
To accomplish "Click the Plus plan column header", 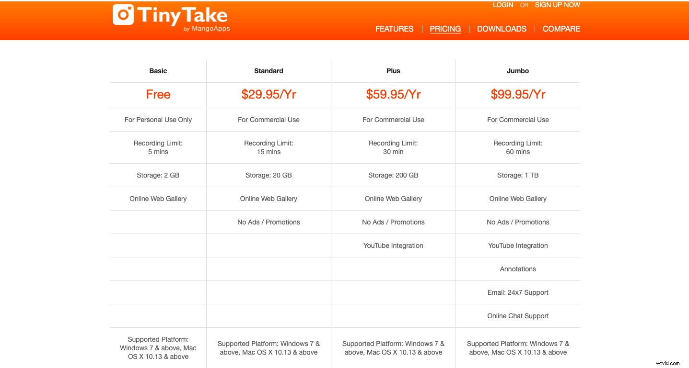I will click(x=393, y=71).
